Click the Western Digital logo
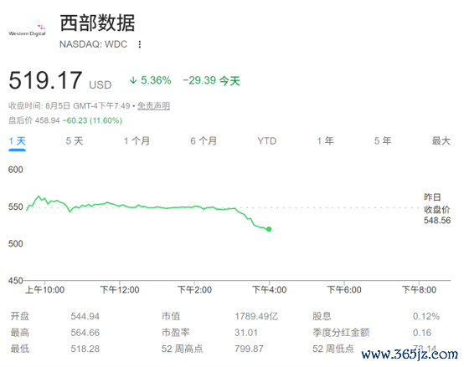This screenshot has width=464, height=367. pos(27,31)
